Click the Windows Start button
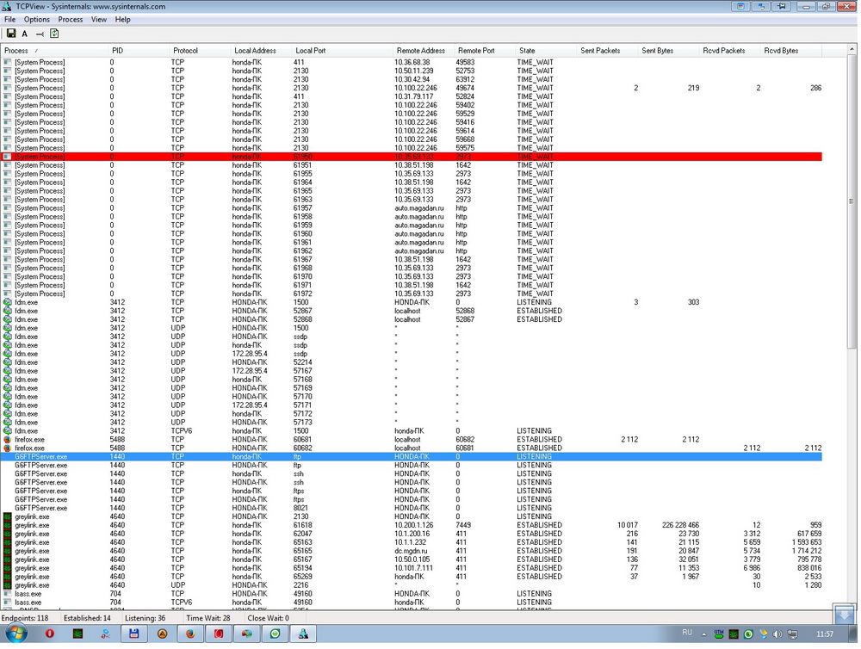The width and height of the screenshot is (861, 649). click(x=16, y=634)
